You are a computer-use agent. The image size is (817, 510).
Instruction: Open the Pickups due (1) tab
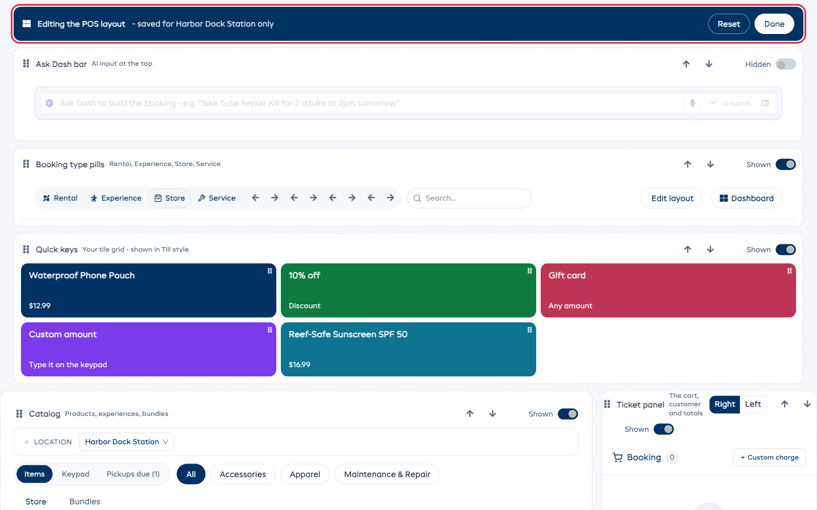click(133, 474)
